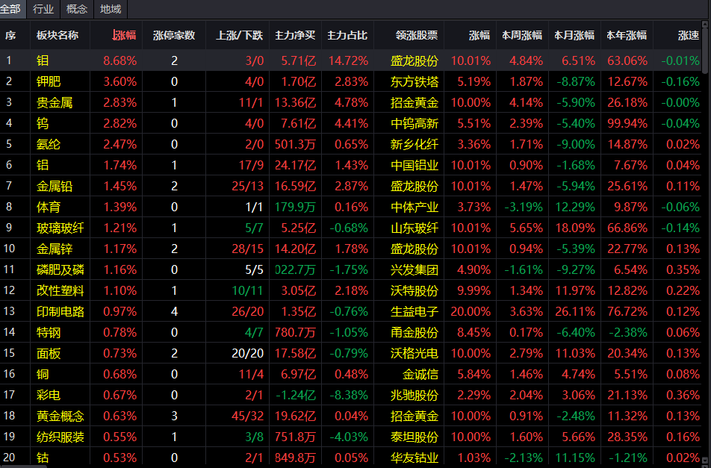
Task: Select the 金属锌 sector name
Action: click(x=55, y=249)
